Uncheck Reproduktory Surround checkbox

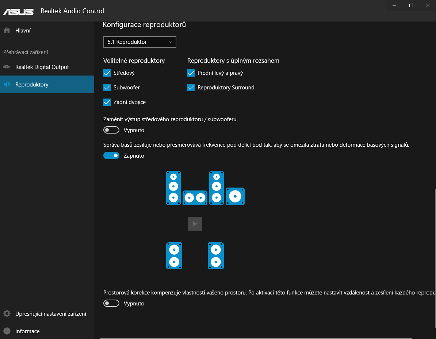pos(191,88)
